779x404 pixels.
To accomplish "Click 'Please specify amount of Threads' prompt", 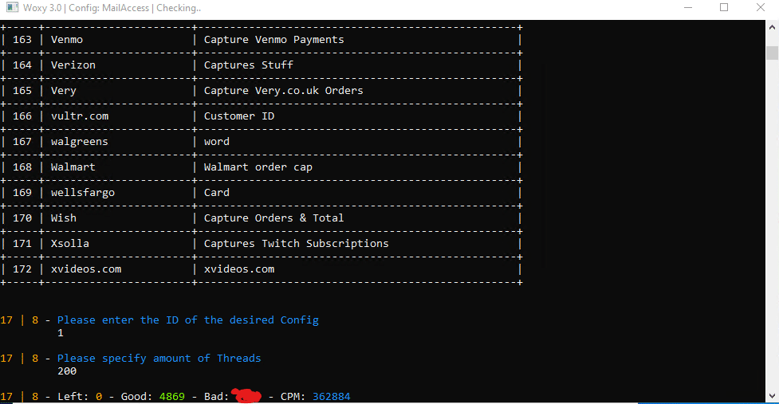I will point(159,359).
